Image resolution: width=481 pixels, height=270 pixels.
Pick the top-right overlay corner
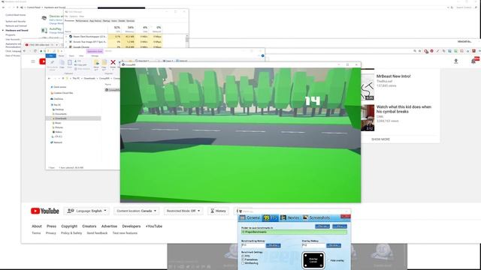click(x=321, y=255)
